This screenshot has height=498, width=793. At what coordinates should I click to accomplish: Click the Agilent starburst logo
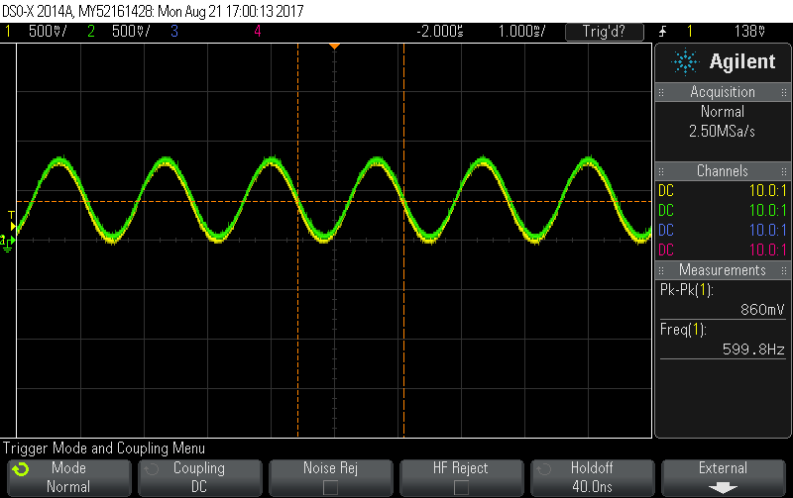[685, 61]
